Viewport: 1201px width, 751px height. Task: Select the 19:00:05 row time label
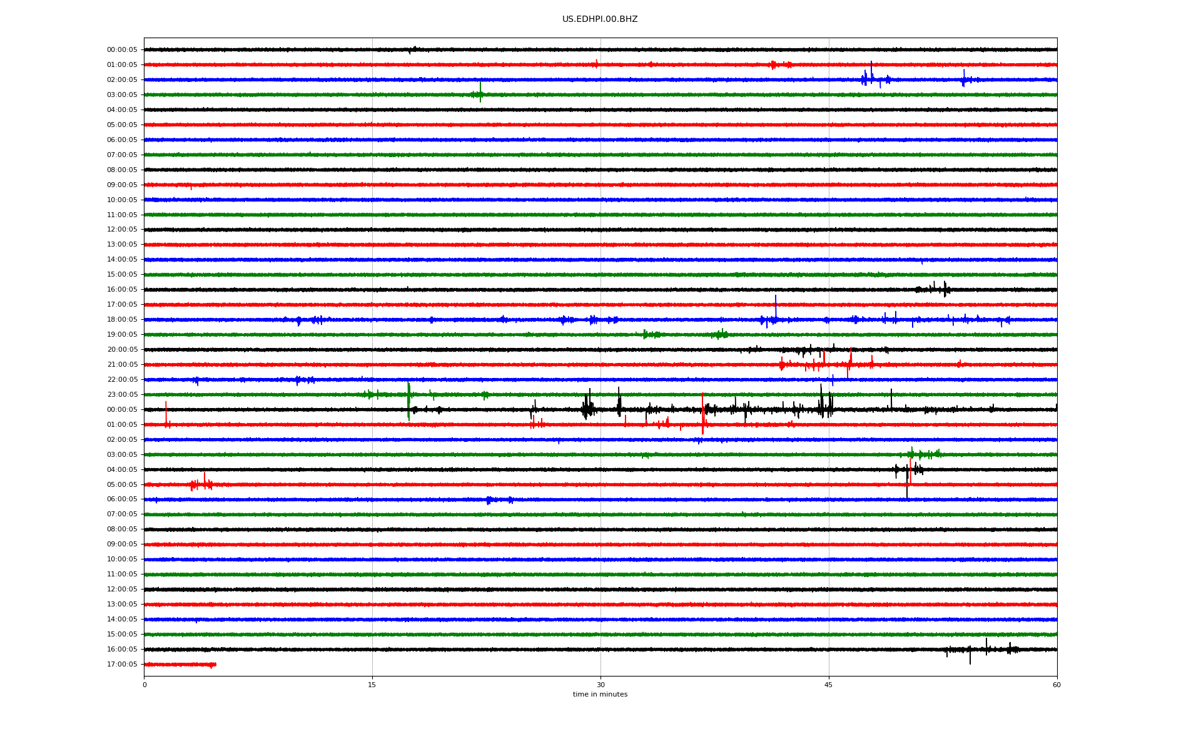click(122, 335)
